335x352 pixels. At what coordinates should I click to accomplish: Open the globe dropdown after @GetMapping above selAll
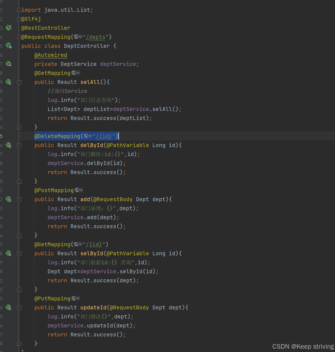(76, 73)
